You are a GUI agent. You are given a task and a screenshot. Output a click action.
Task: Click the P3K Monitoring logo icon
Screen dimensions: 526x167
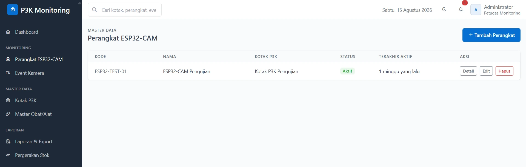click(x=13, y=10)
